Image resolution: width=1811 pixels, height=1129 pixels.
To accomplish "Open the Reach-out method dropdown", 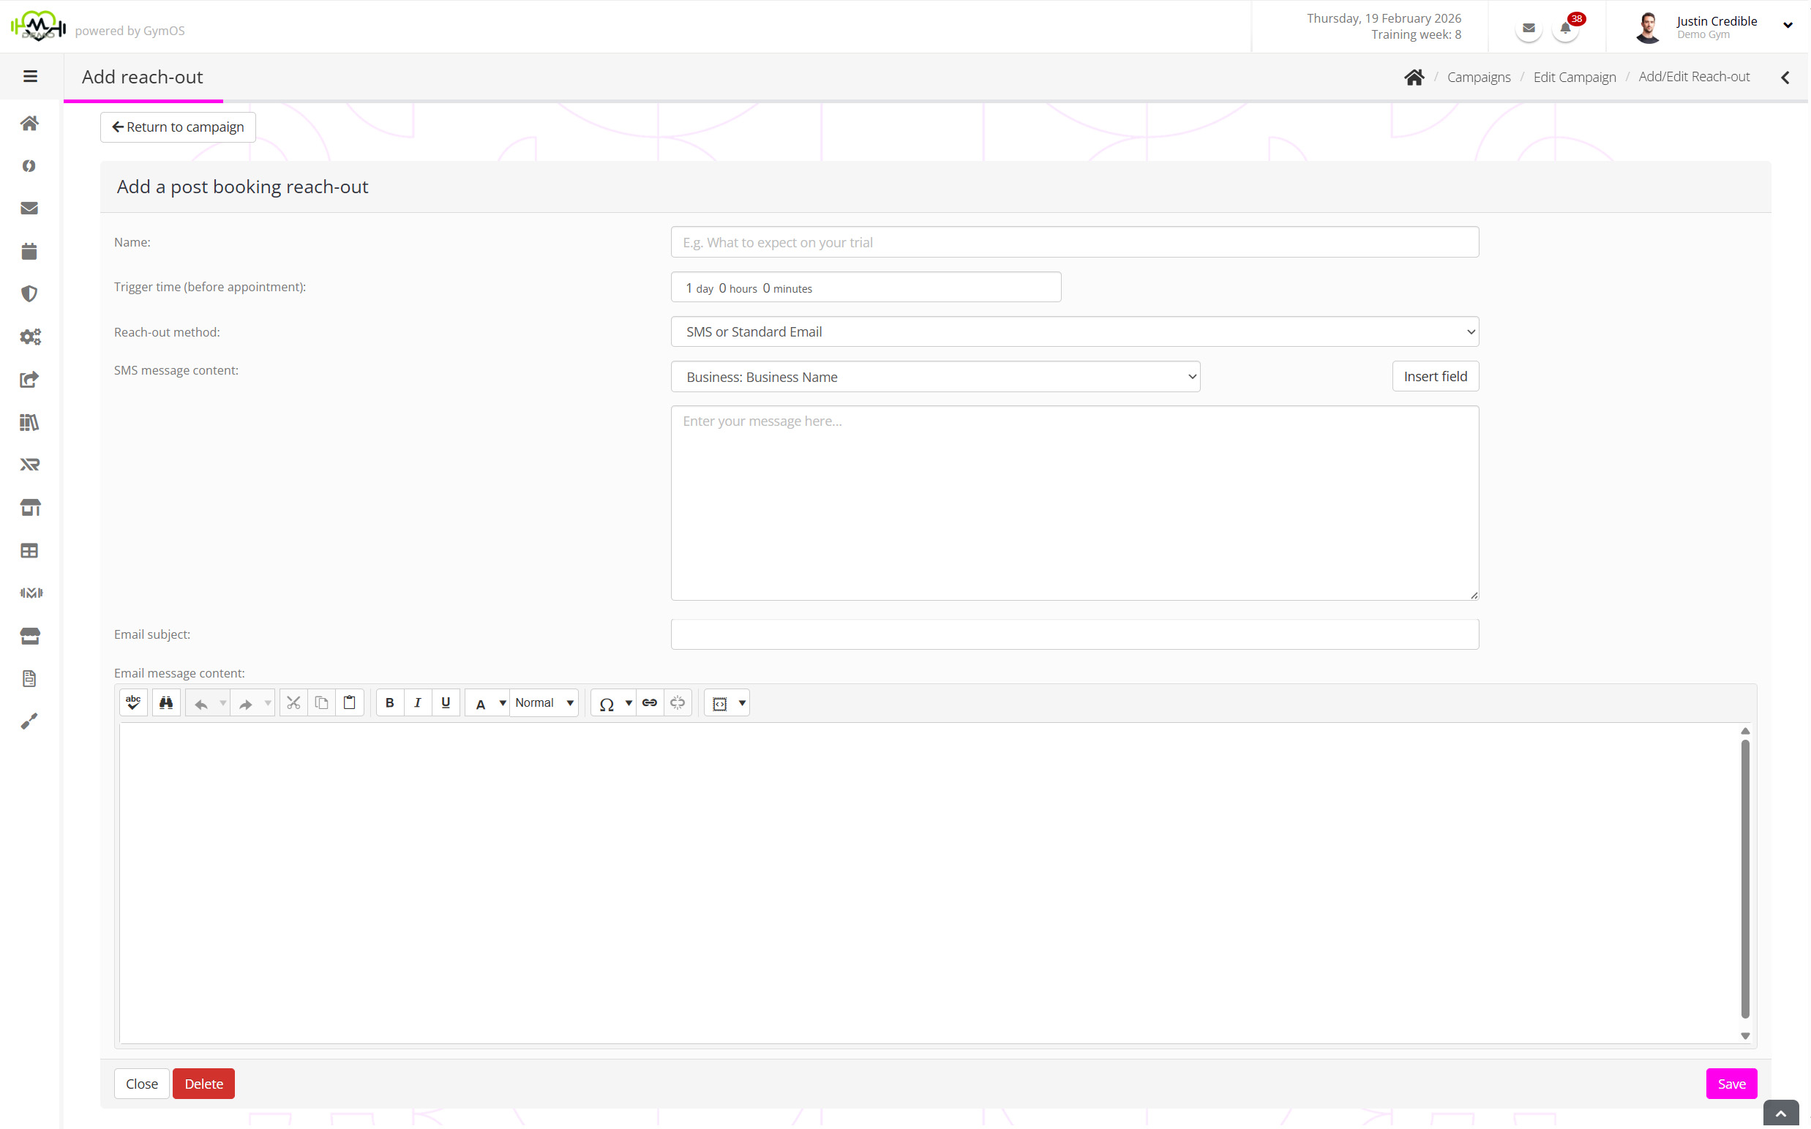I will pyautogui.click(x=1074, y=331).
